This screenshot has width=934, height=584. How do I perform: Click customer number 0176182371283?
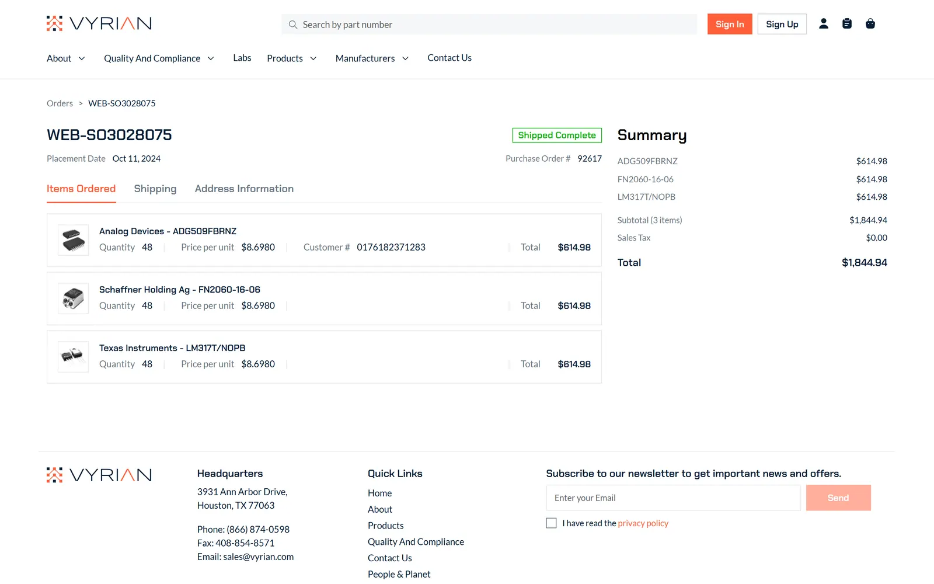pos(391,247)
